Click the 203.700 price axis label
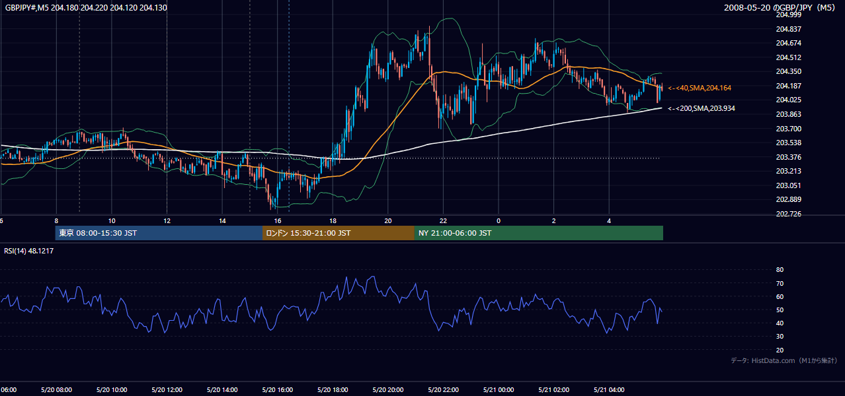The width and height of the screenshot is (845, 396). 788,129
